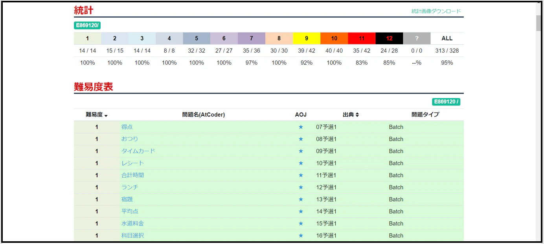Sort the table by 出典 column
The height and width of the screenshot is (244, 544).
tap(351, 115)
